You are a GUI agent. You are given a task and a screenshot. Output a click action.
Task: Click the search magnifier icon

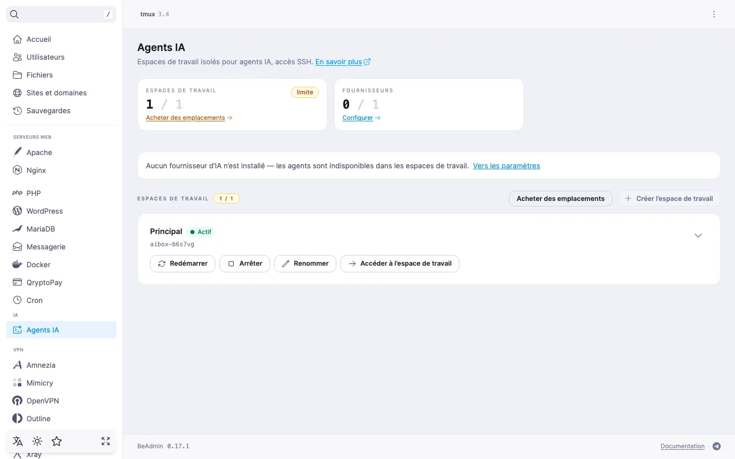pyautogui.click(x=14, y=14)
